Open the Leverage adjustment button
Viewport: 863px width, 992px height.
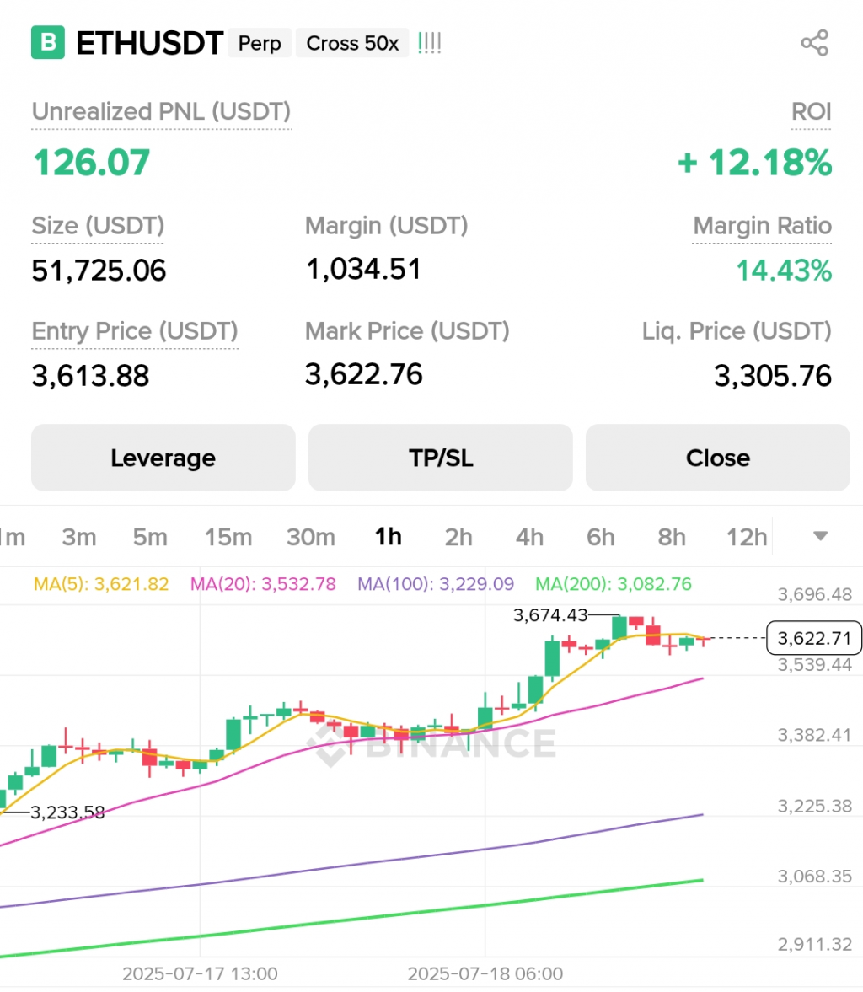(163, 458)
